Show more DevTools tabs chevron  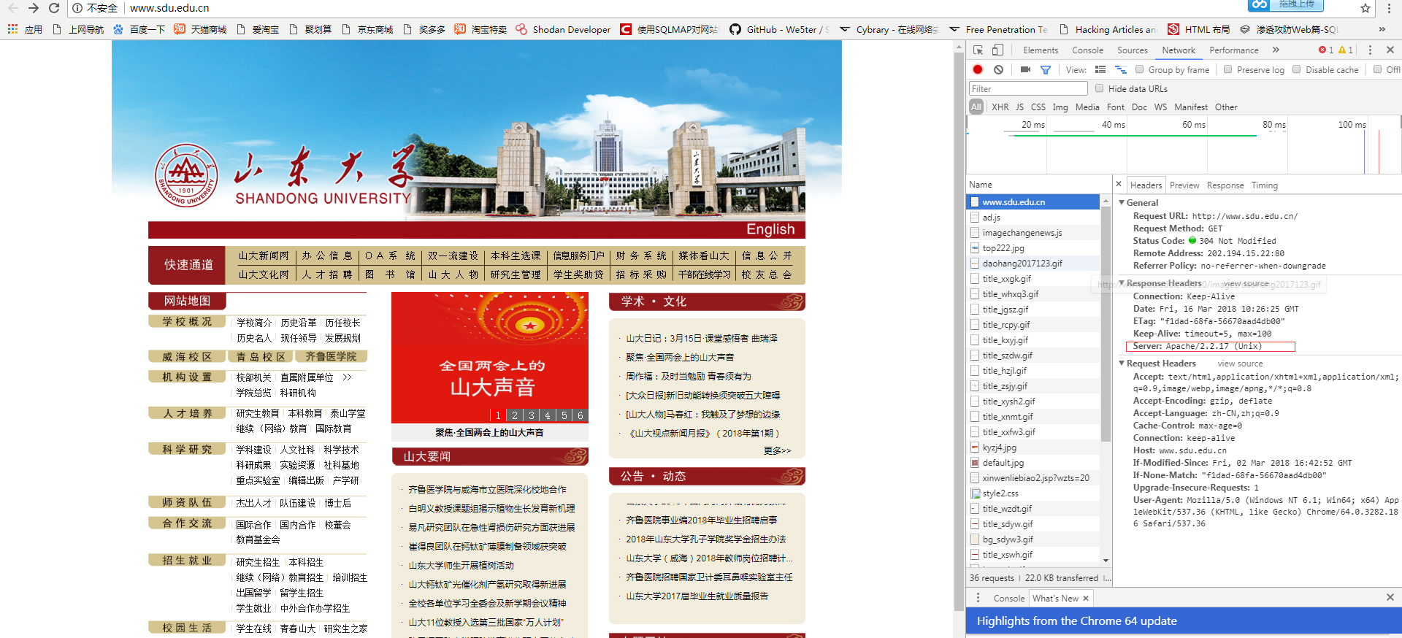click(x=1276, y=50)
